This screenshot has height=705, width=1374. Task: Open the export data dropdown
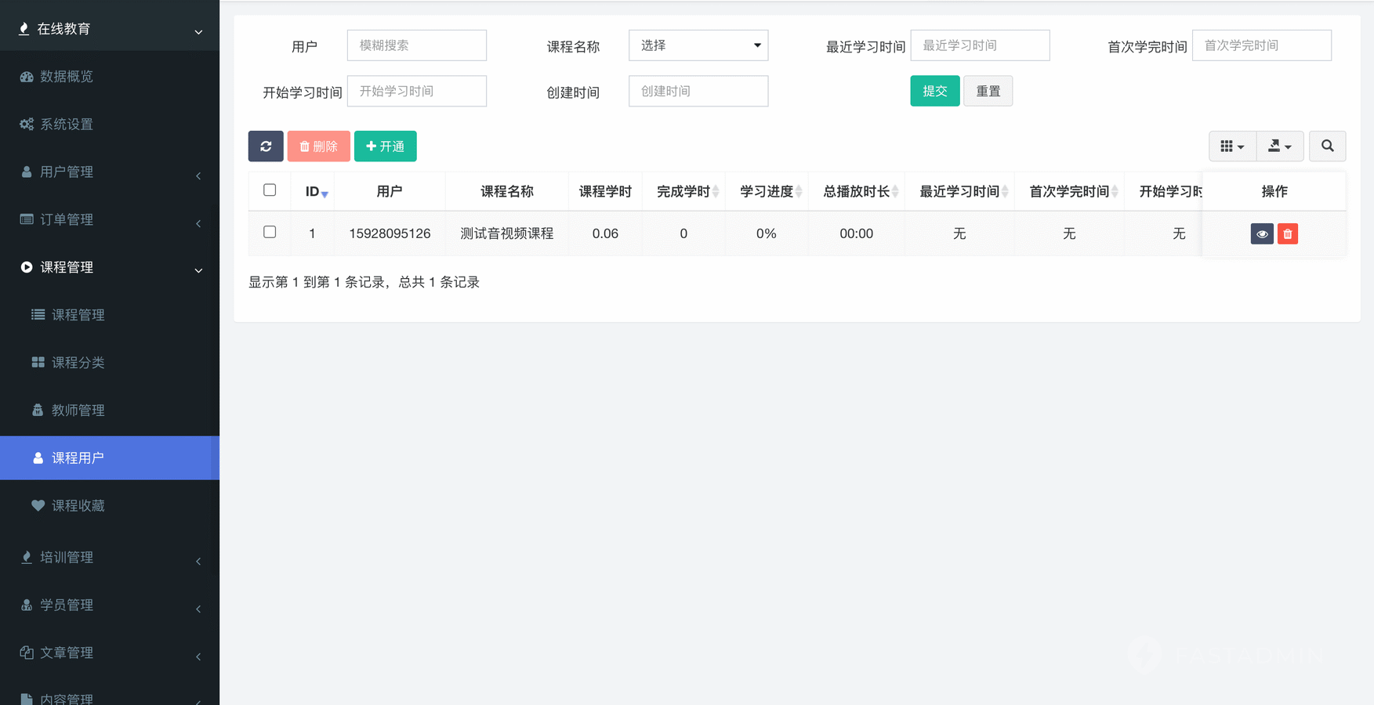pos(1279,146)
